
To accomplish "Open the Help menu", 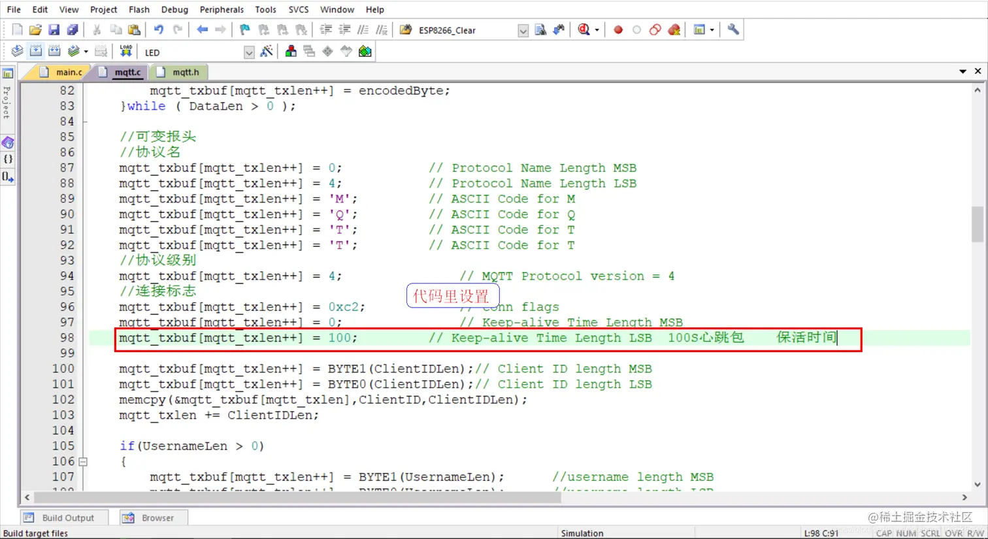I will coord(375,9).
